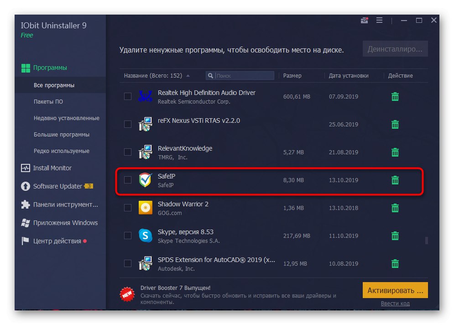The width and height of the screenshot is (454, 325).
Task: Click trash icon for SafeIP
Action: tap(395, 180)
